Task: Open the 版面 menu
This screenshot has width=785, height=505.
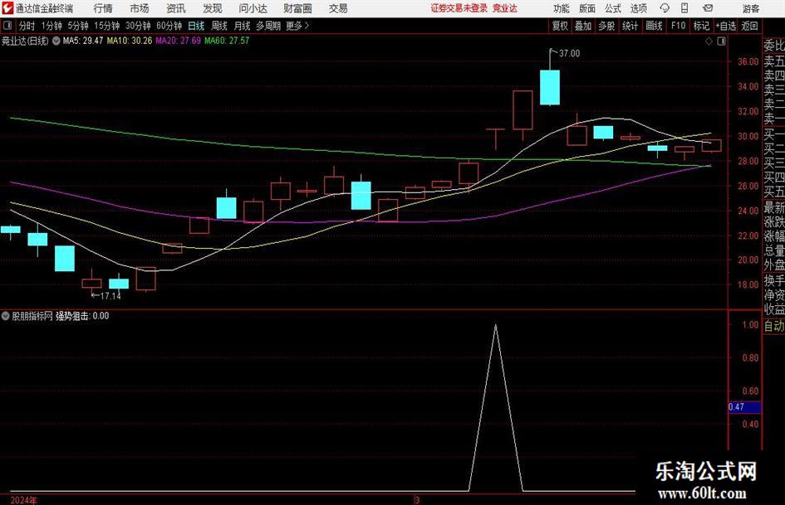Action: coord(586,8)
